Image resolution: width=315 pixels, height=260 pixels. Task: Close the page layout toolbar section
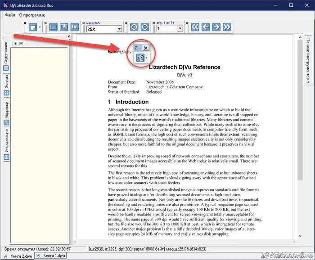point(25,23)
